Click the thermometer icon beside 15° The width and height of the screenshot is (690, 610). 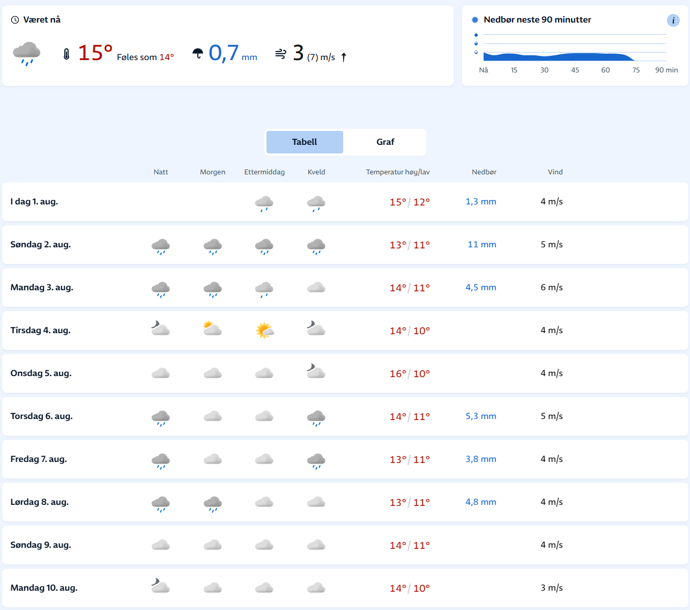coord(66,54)
